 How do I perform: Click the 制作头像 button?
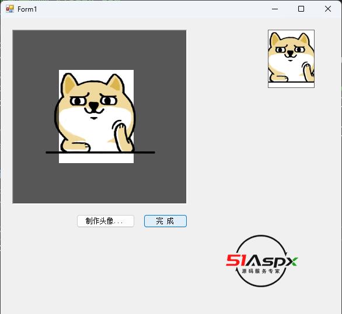(106, 221)
